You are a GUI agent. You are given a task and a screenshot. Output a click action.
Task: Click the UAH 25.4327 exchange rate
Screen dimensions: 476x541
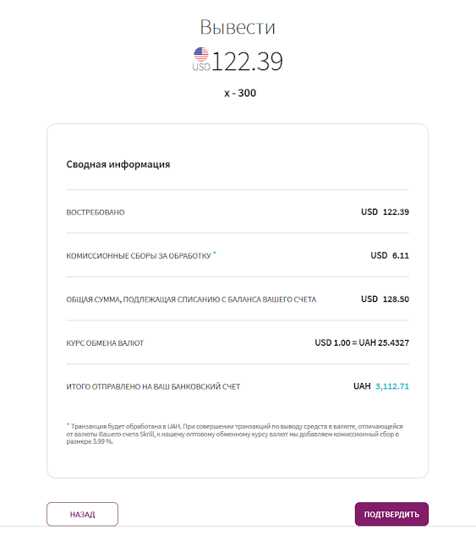point(384,342)
